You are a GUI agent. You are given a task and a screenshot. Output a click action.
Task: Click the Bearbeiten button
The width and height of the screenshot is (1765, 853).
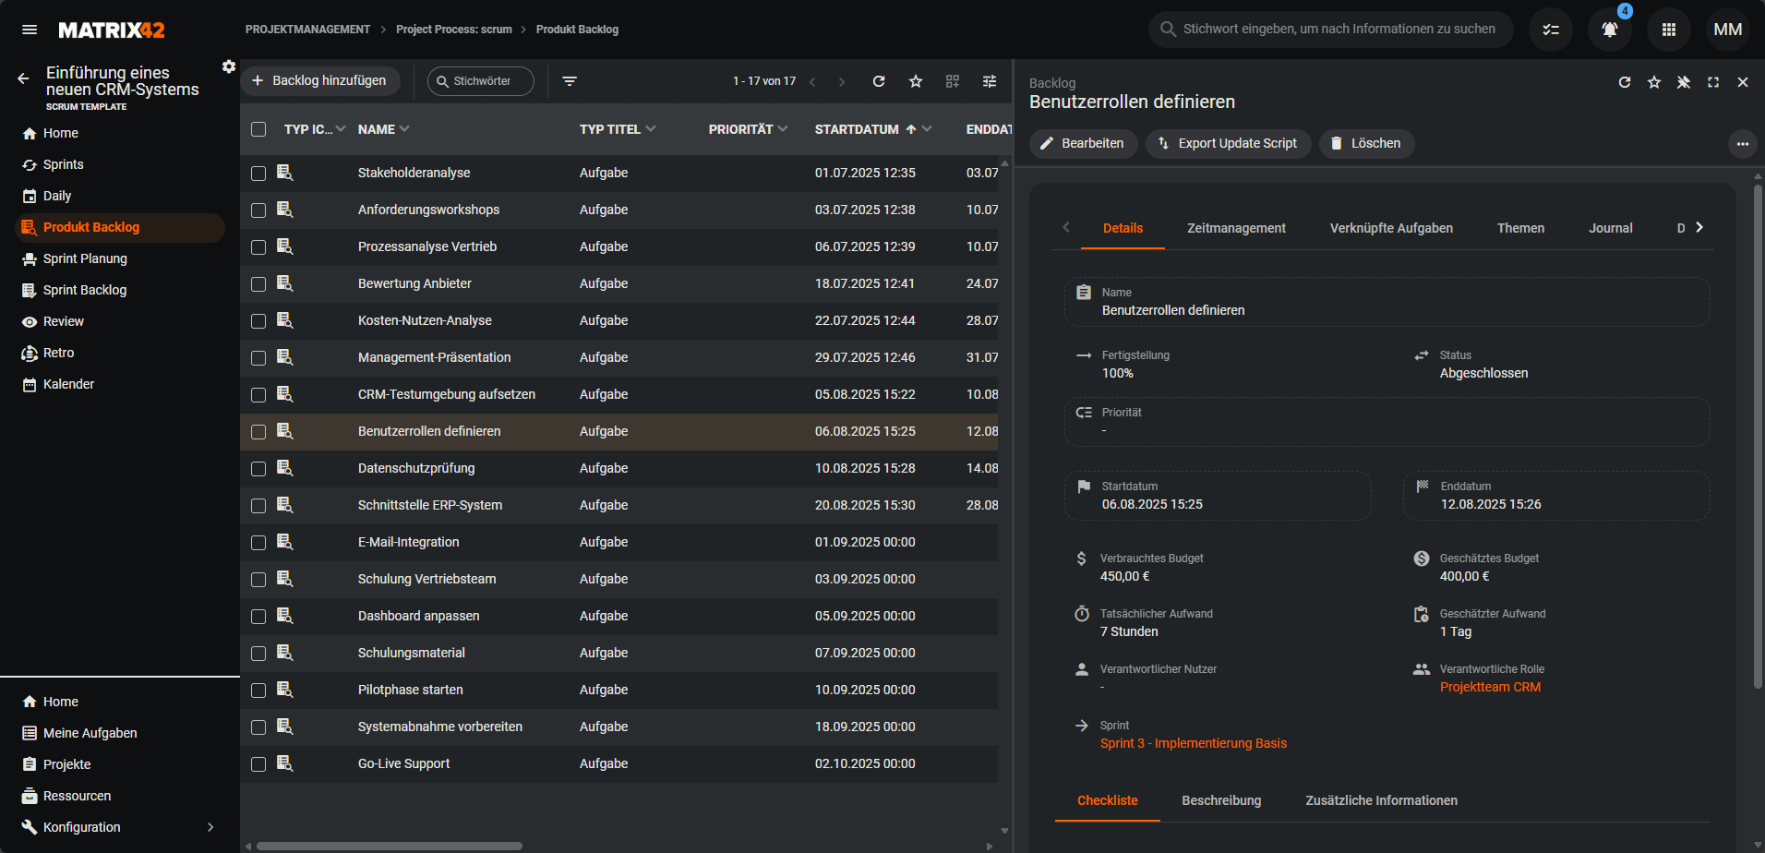(1083, 143)
